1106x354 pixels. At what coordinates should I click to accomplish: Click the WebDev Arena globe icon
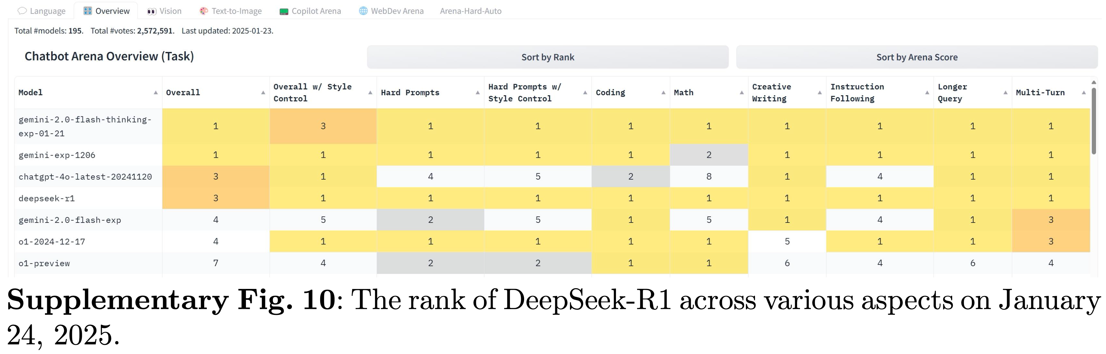point(363,11)
